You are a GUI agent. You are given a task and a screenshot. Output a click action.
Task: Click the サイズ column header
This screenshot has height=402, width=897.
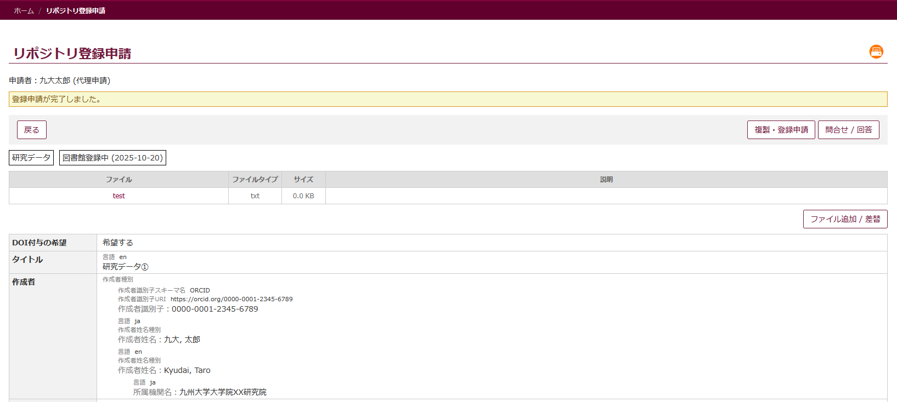(x=303, y=180)
